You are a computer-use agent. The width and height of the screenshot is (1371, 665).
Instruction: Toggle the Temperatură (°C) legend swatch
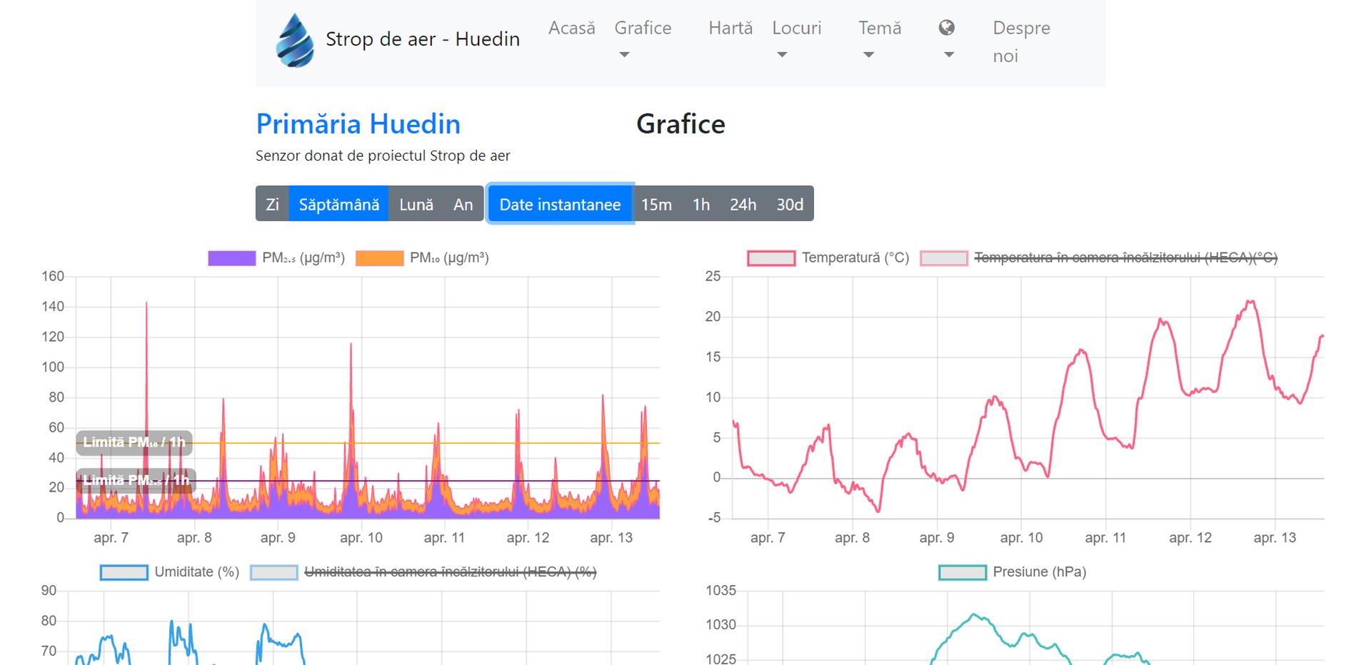pos(771,258)
